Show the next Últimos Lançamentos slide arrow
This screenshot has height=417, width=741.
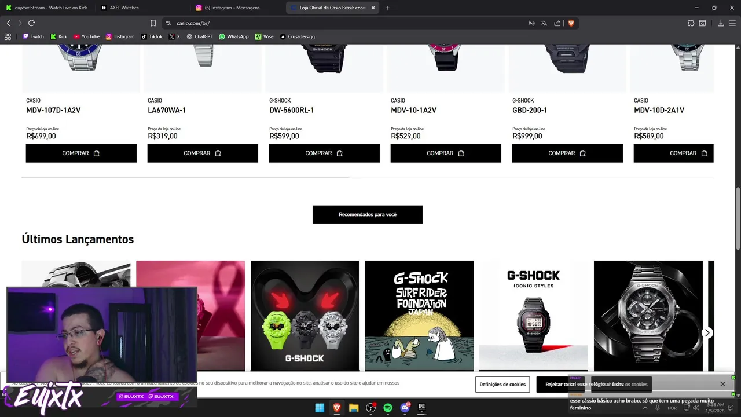pos(707,332)
